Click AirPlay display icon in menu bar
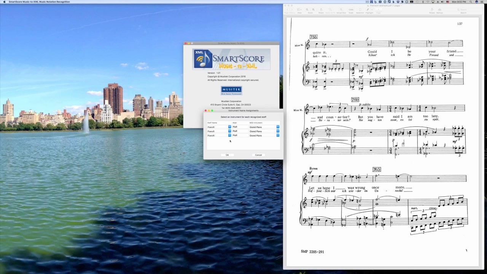 coord(433,2)
